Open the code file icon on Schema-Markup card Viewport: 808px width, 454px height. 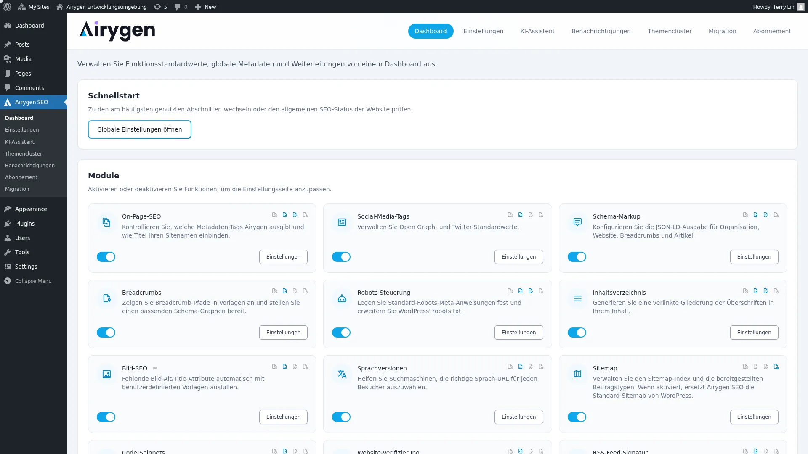(755, 215)
